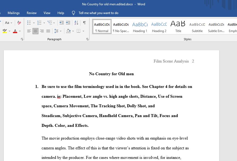237x161 pixels.
Task: Apply the Heading 2 style
Action: [x=159, y=26]
